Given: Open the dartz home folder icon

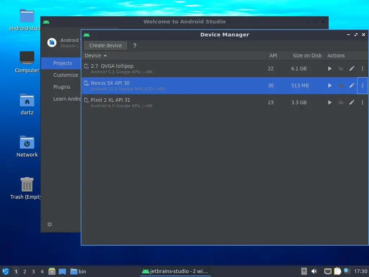Looking at the screenshot, I should [27, 104].
